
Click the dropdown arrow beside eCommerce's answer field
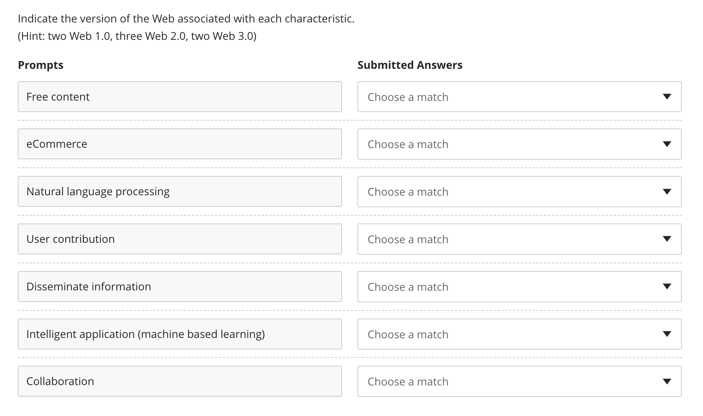pos(667,144)
